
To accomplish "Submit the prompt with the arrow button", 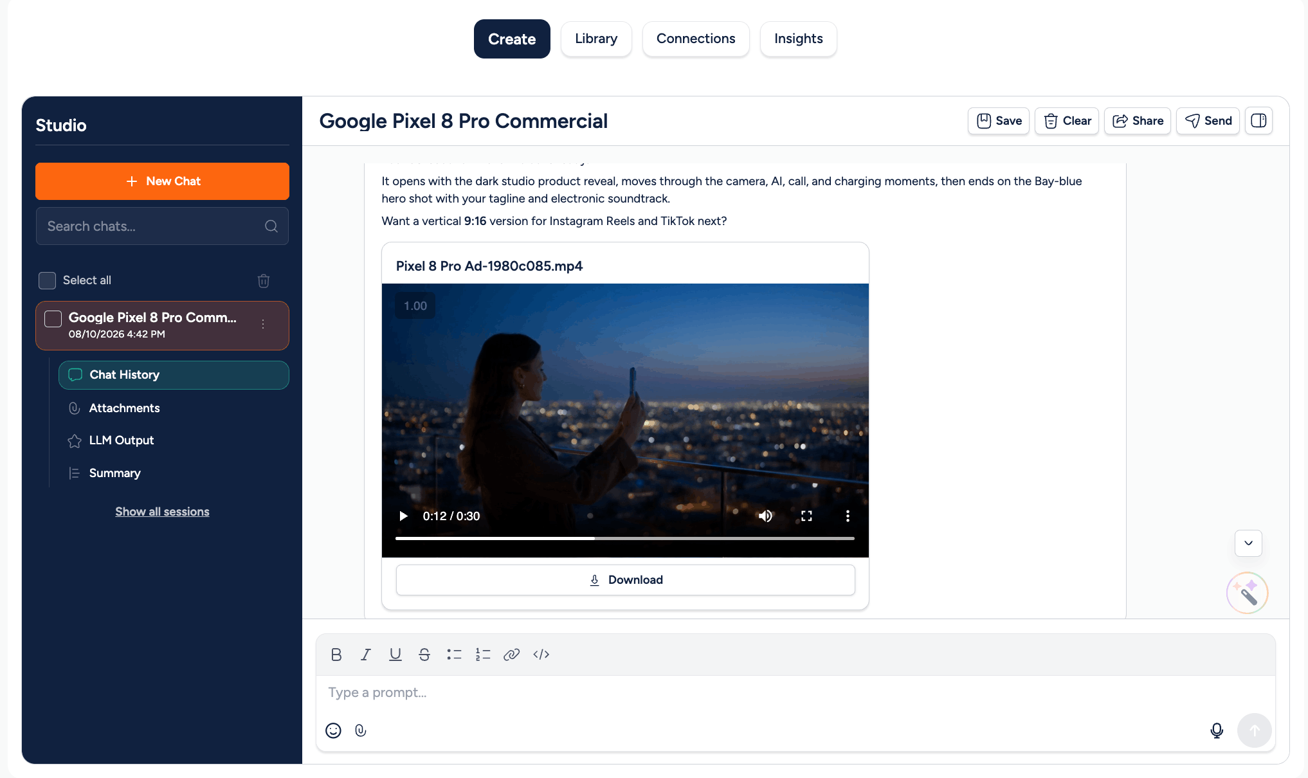I will click(1255, 730).
